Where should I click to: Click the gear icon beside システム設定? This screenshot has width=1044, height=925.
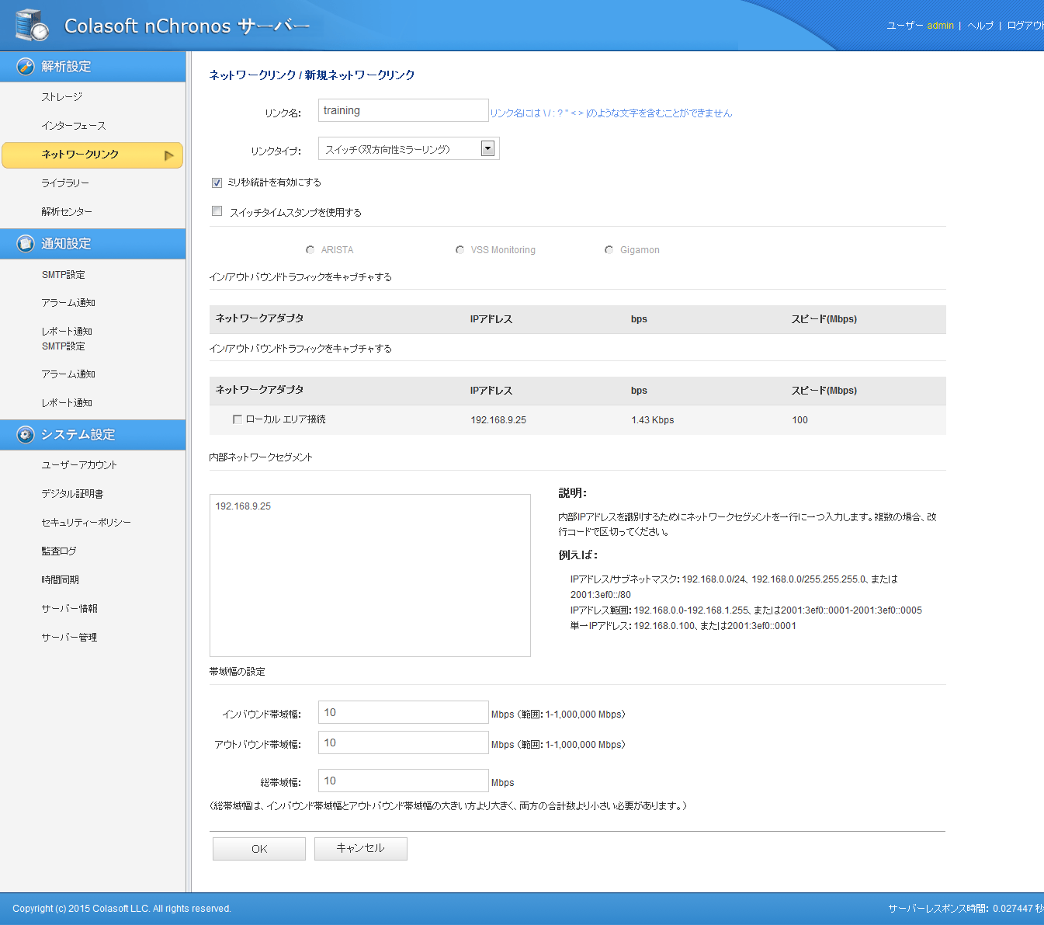26,435
